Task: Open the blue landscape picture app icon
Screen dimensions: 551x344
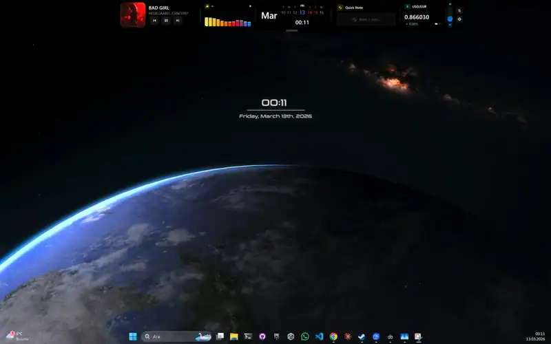Action: point(404,336)
